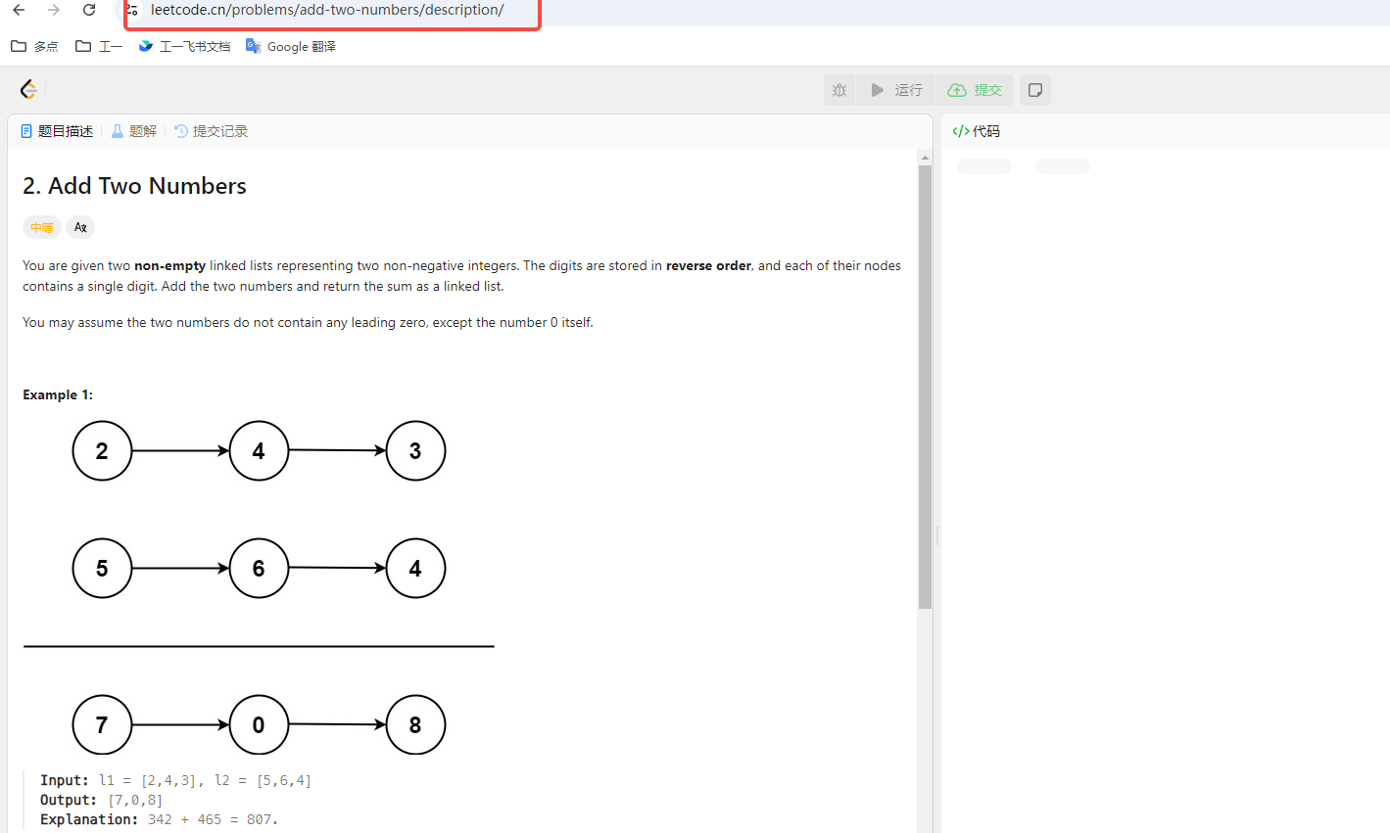The height and width of the screenshot is (833, 1390).
Task: Click the 'Example 1:' heading text
Action: coord(58,394)
